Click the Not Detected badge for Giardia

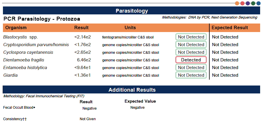pyautogui.click(x=191, y=75)
